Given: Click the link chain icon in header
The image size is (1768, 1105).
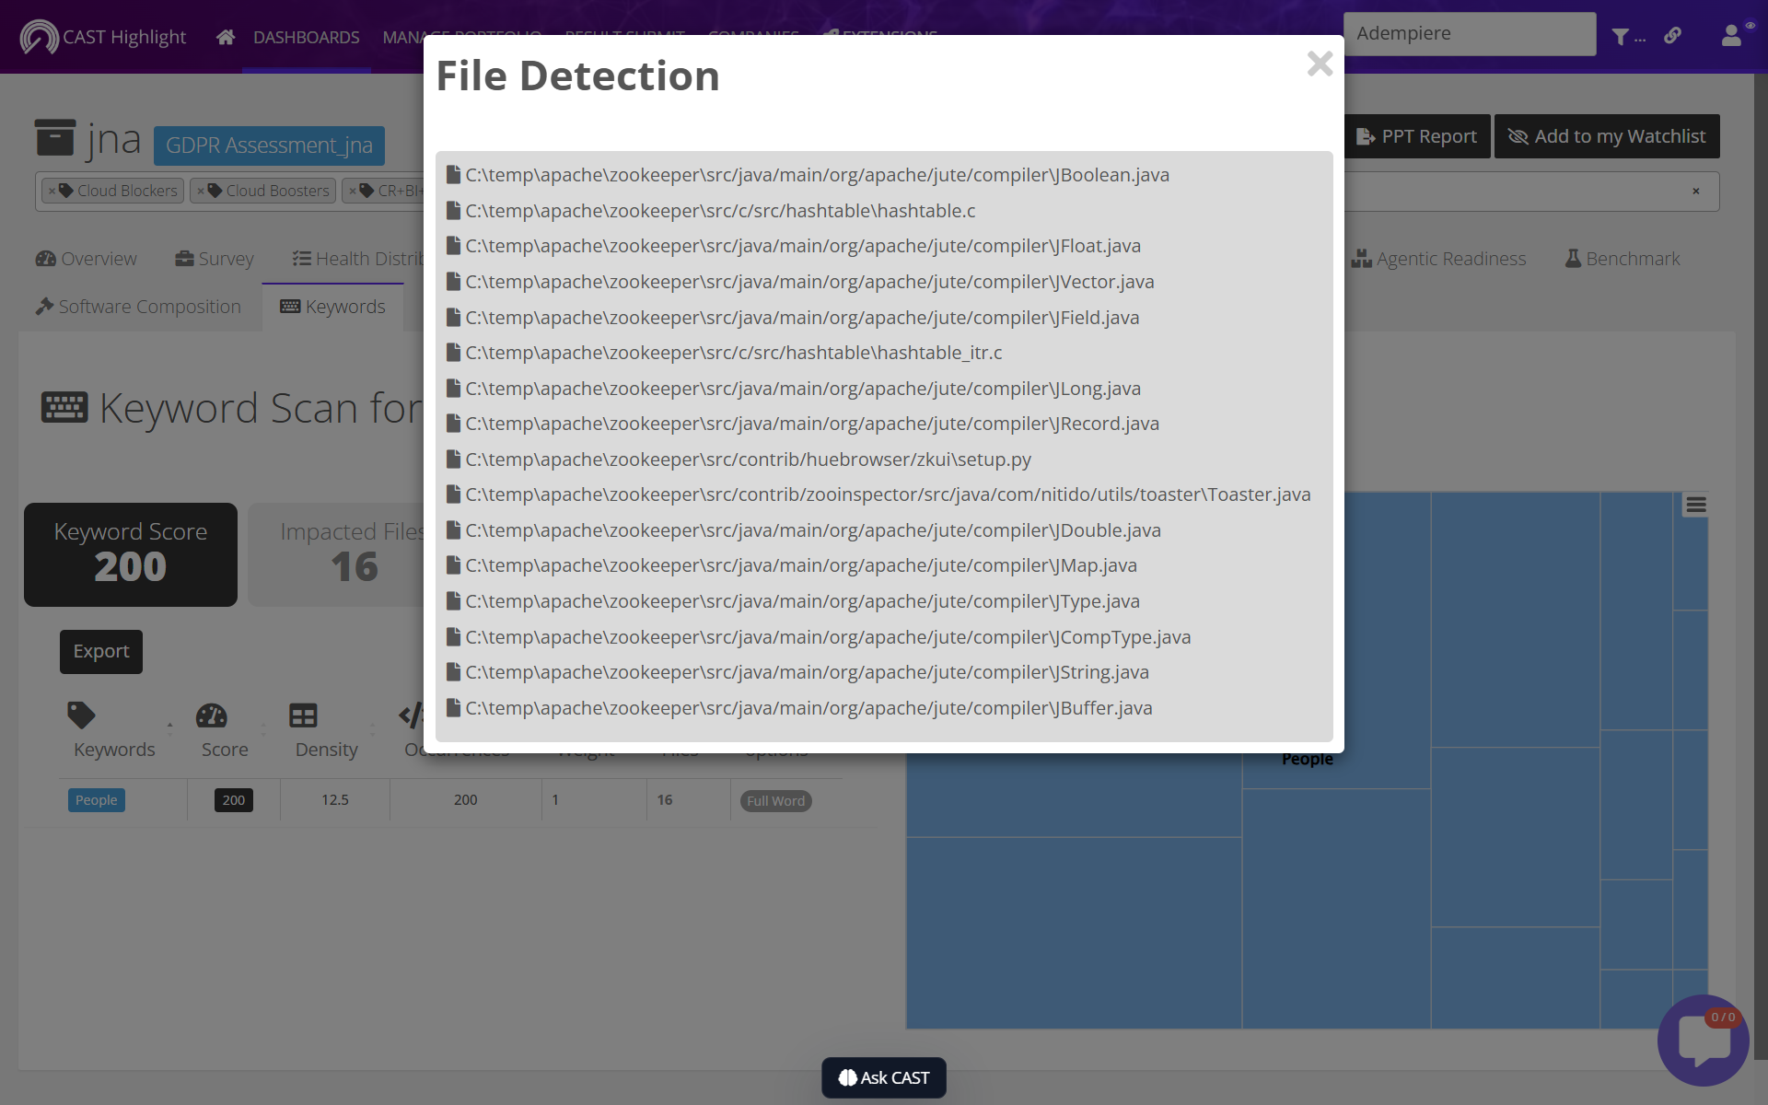Looking at the screenshot, I should pos(1673,36).
